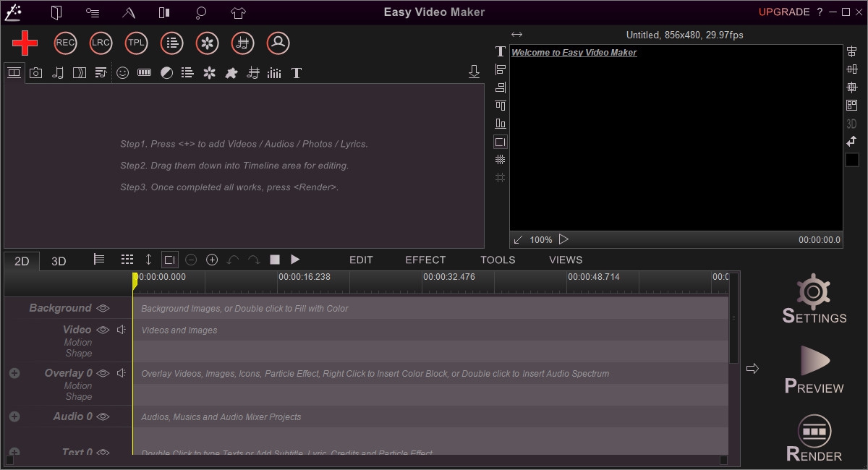This screenshot has height=470, width=868.
Task: Click the round music score button
Action: [242, 43]
